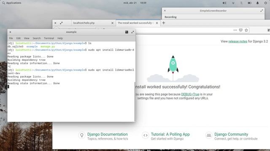
Task: Open a new browser tab
Action: pyautogui.click(x=164, y=23)
